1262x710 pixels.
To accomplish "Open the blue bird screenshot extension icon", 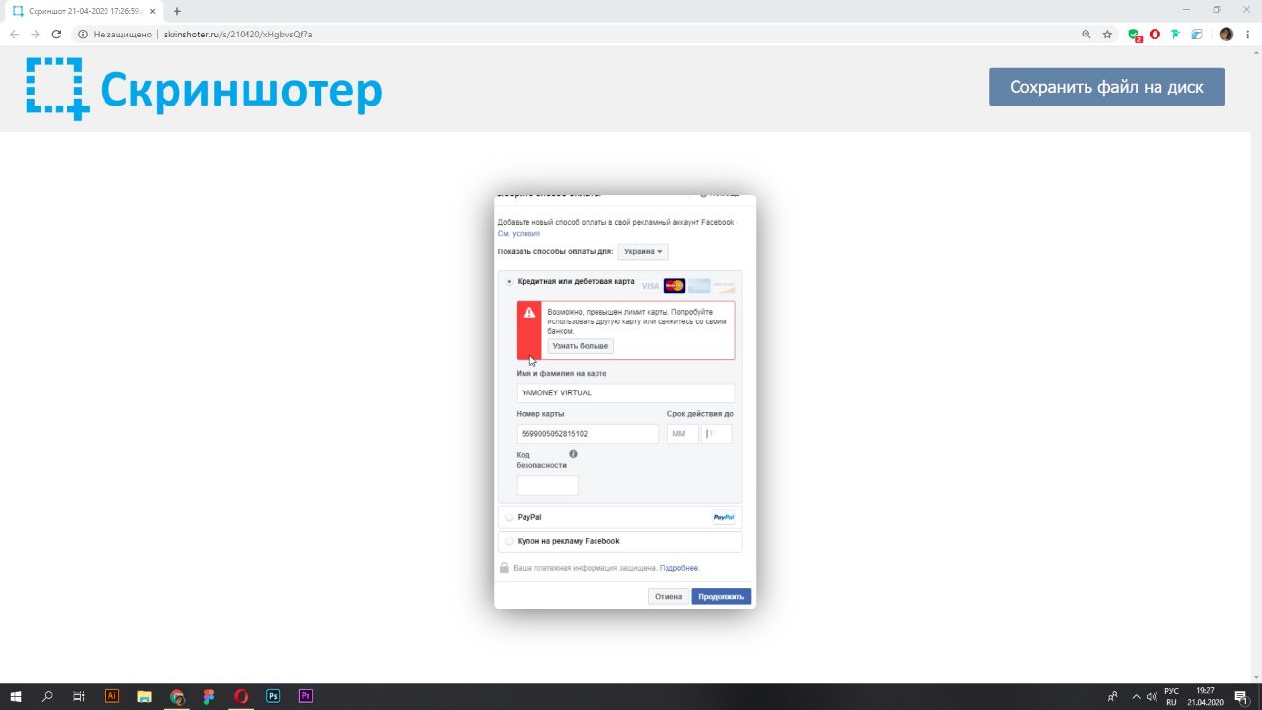I will point(1197,34).
